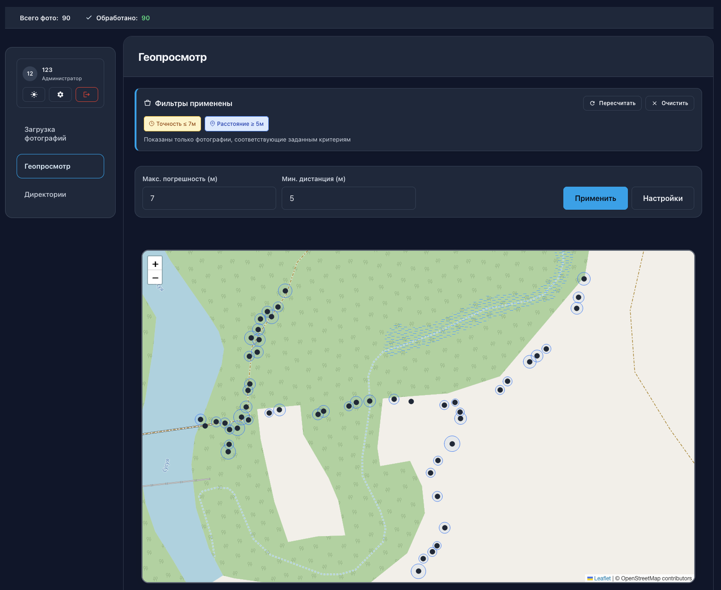Open the Загрузка фотографий section
The height and width of the screenshot is (590, 721).
pos(45,134)
